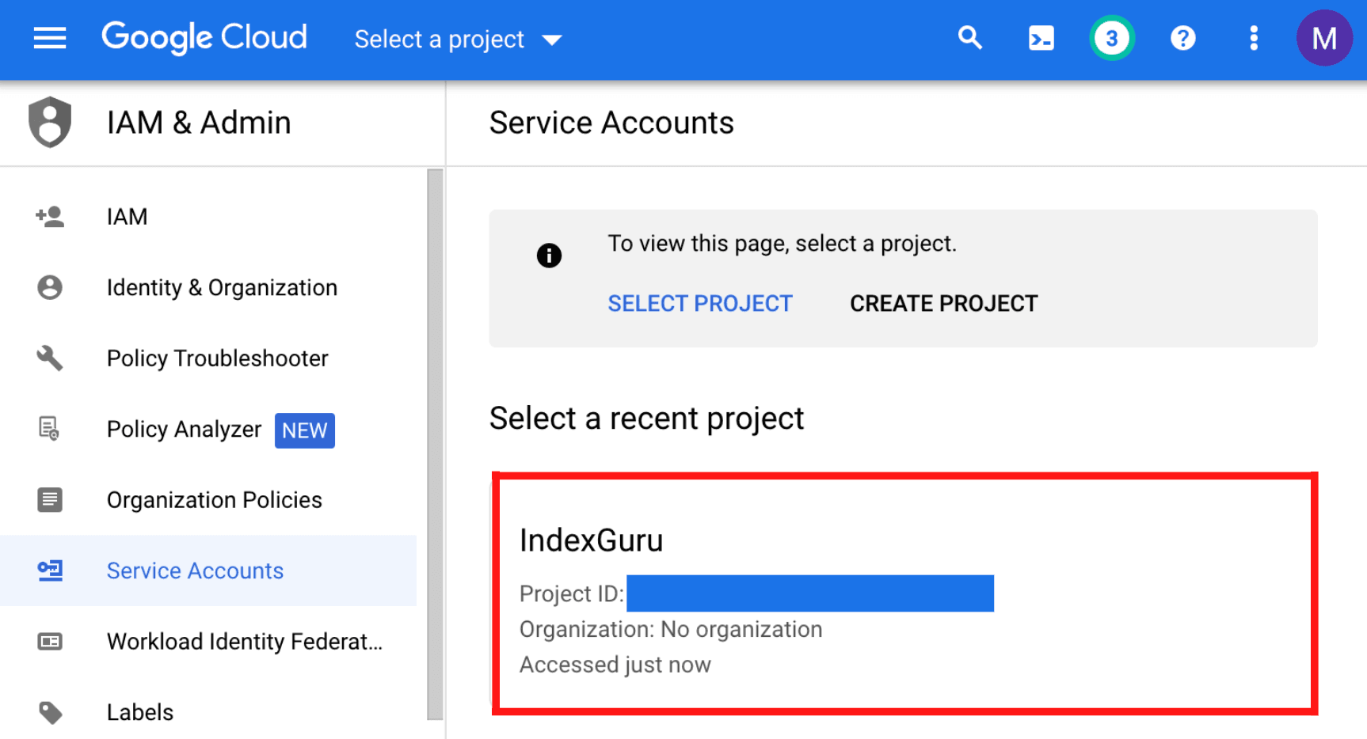Open the three-dot more options menu

click(1253, 38)
